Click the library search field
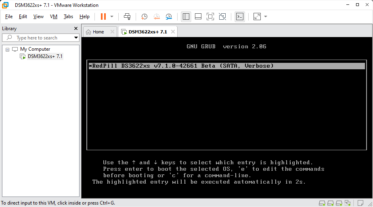 click(40, 38)
